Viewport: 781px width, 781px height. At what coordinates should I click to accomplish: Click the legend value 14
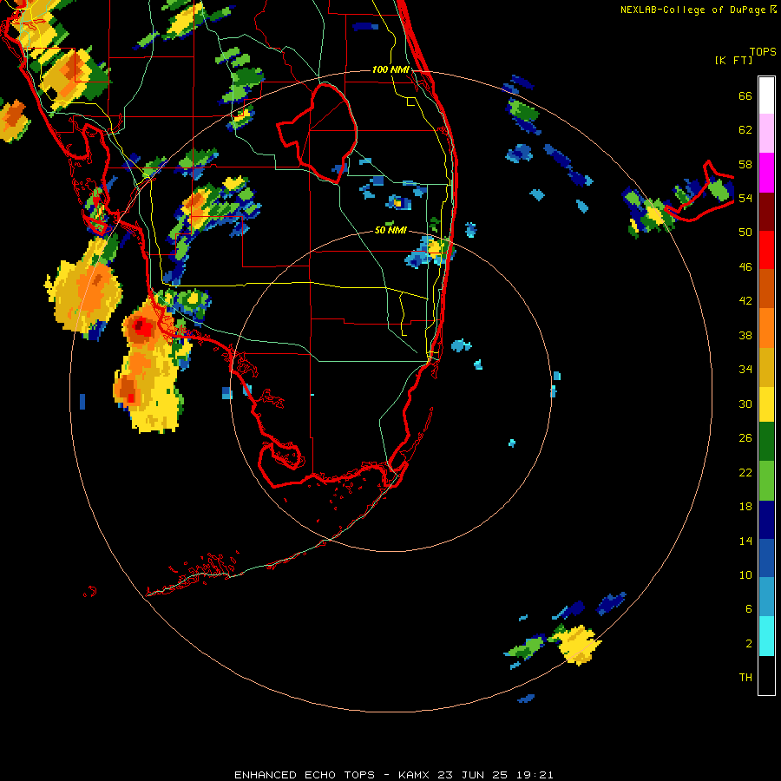(x=745, y=541)
